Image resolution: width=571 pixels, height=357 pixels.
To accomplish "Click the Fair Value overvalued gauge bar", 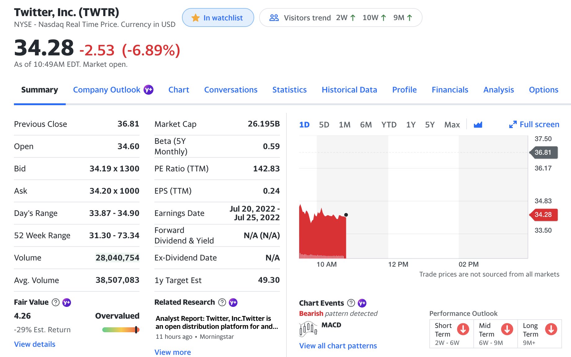I will coord(121,330).
